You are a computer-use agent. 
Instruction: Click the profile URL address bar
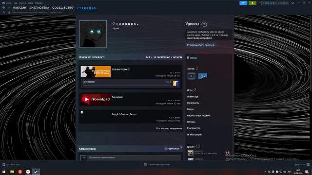point(37,13)
